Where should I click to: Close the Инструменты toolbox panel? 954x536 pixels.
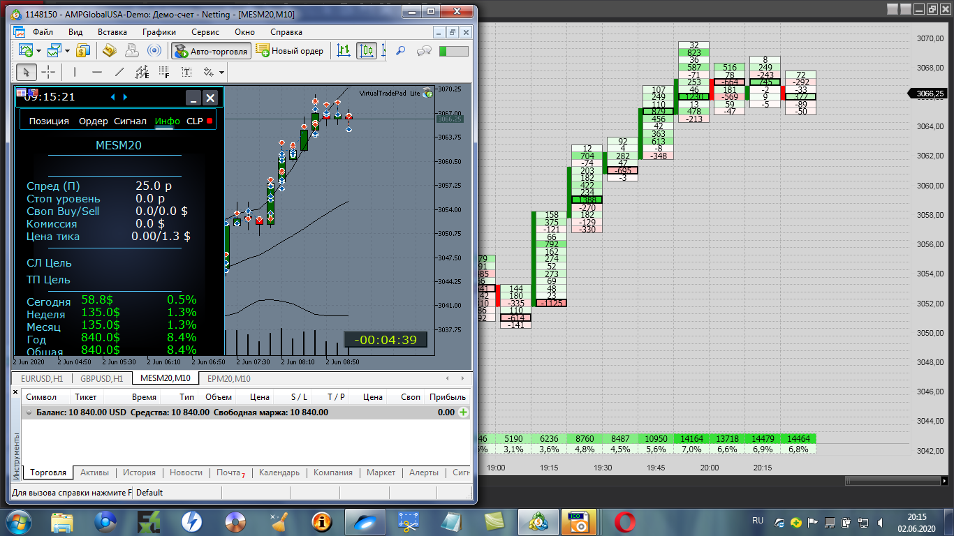click(17, 392)
